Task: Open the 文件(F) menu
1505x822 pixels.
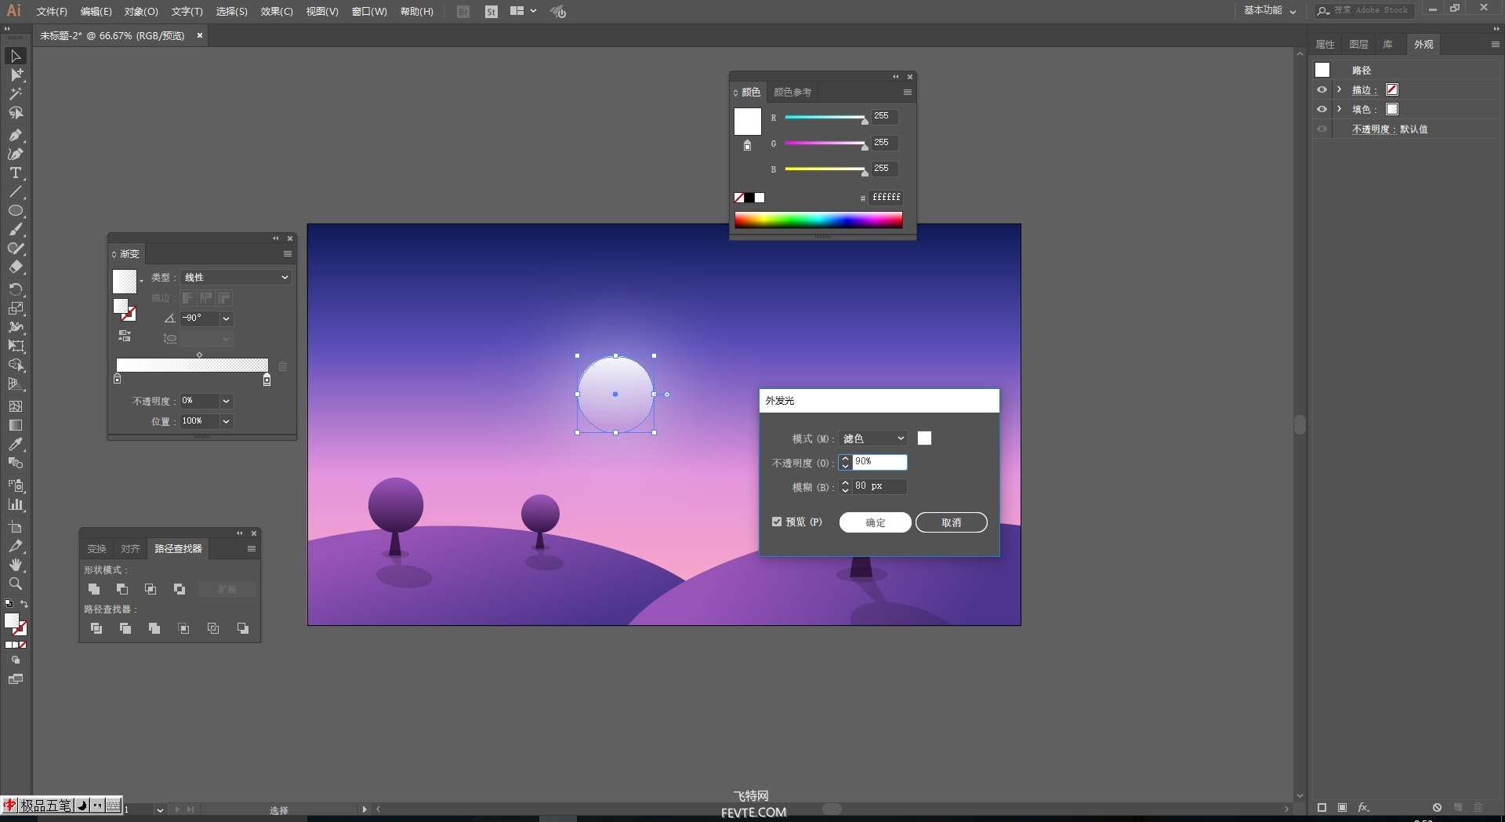Action: click(x=52, y=12)
